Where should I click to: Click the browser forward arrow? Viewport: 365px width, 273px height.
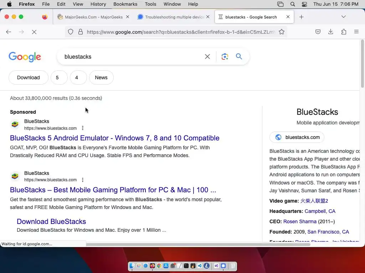pos(21,32)
